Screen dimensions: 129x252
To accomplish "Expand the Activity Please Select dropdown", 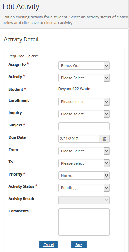I will 84,78.
